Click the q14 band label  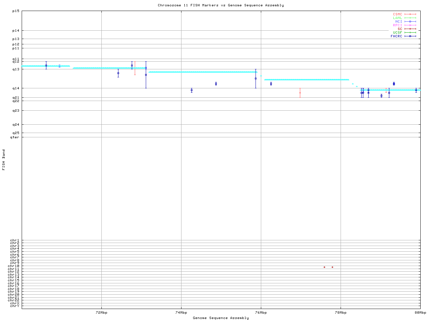pos(16,88)
